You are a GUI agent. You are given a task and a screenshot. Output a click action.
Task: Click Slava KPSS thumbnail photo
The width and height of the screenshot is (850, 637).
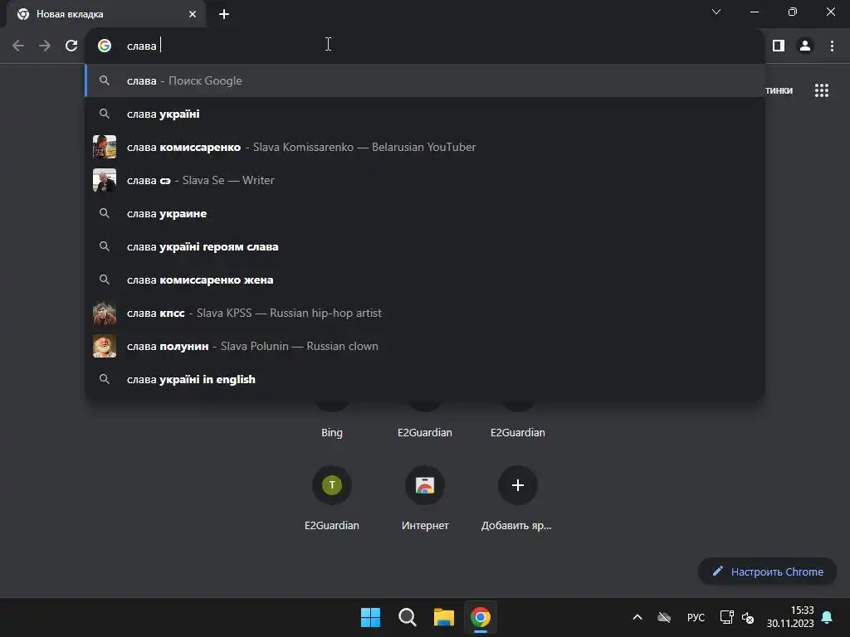(105, 313)
